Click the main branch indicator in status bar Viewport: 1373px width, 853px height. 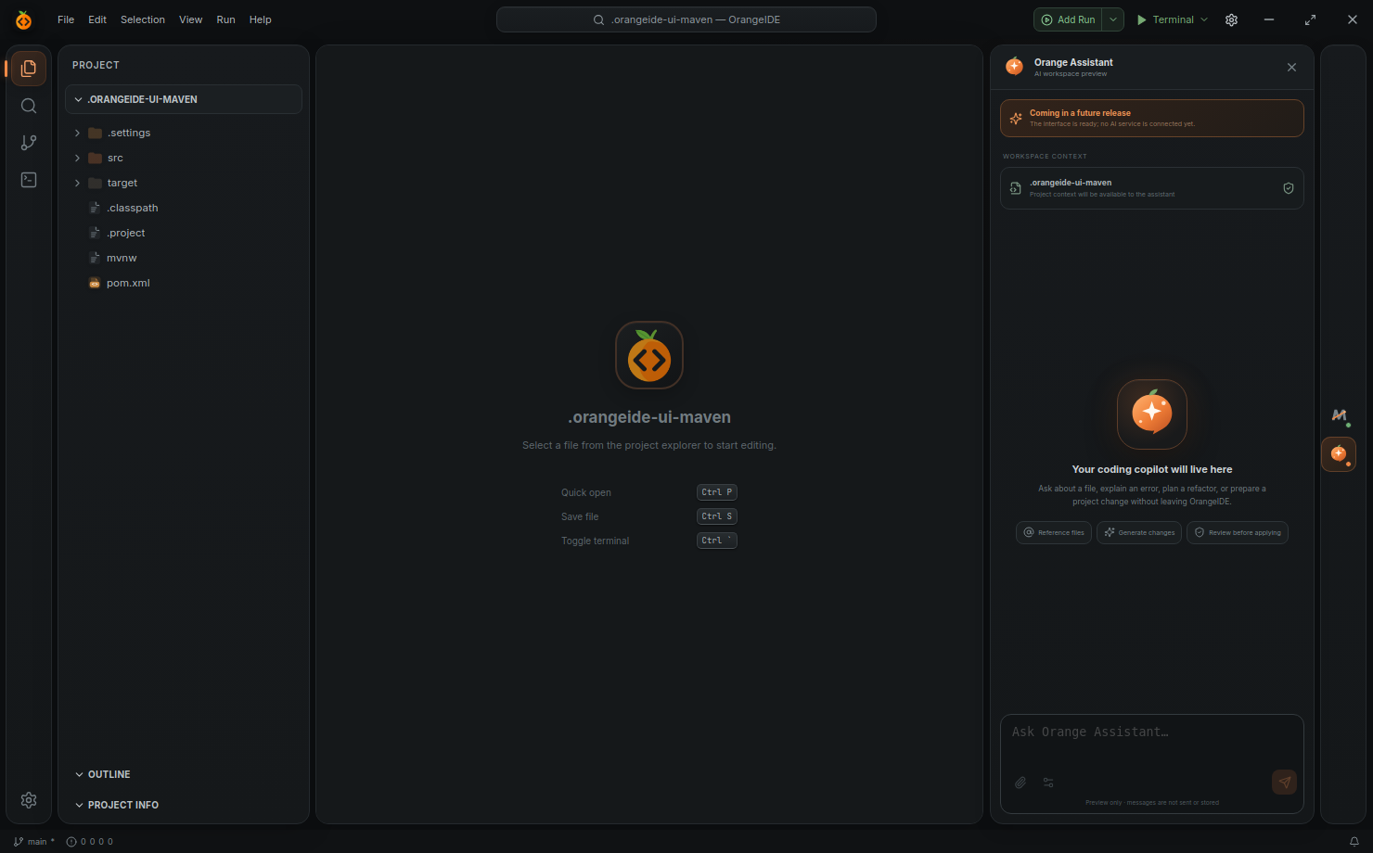tap(34, 842)
